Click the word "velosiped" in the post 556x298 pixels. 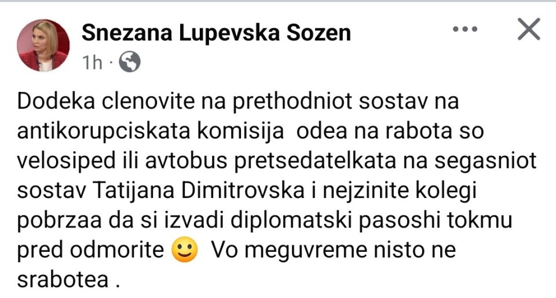66,161
